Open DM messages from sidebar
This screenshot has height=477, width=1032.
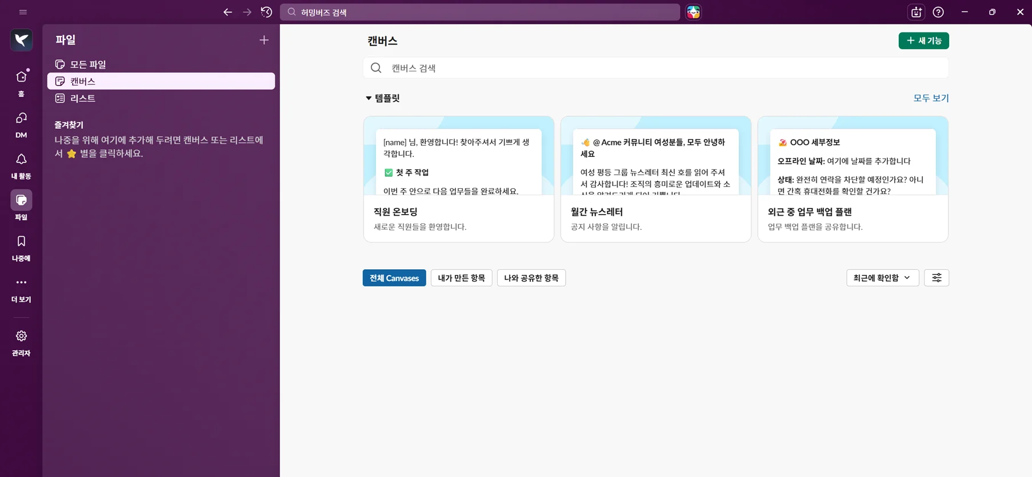21,118
